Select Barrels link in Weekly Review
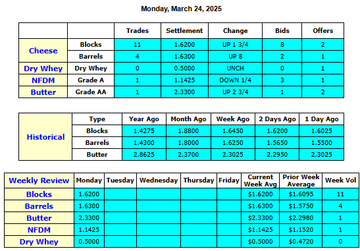Image resolution: width=360 pixels, height=251 pixels. click(x=39, y=206)
